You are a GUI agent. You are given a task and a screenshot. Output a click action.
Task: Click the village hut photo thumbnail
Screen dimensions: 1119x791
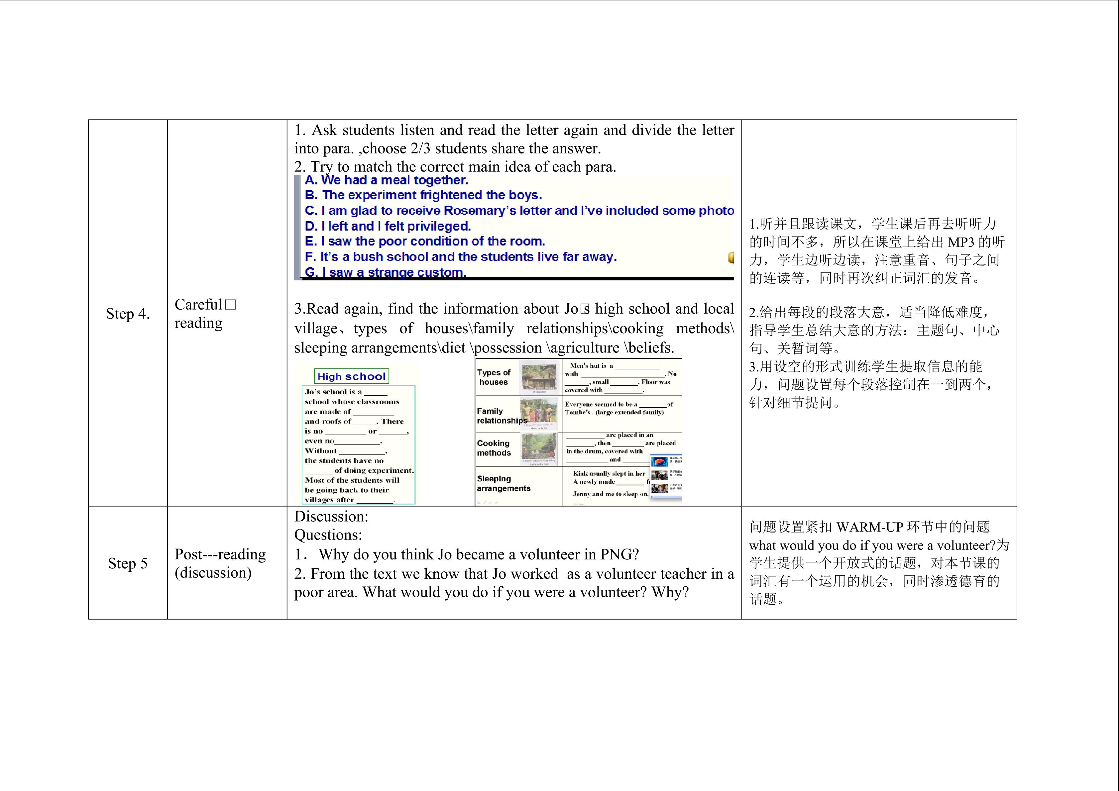click(538, 376)
